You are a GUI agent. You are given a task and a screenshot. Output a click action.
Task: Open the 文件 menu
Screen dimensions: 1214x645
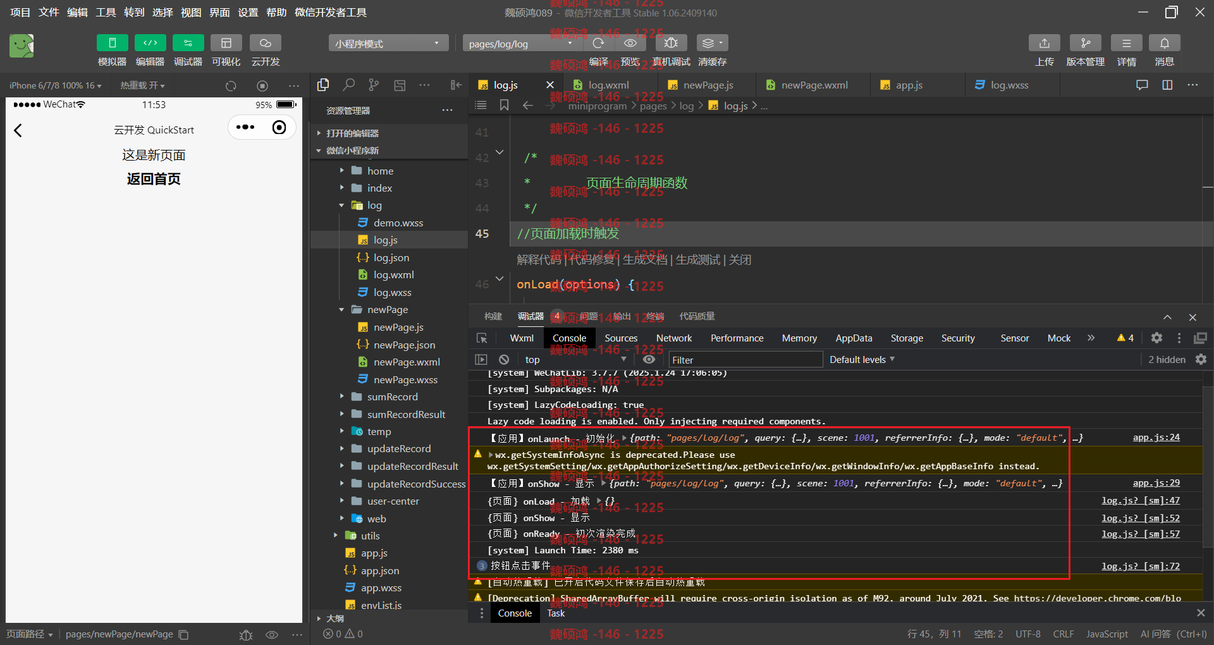point(49,13)
